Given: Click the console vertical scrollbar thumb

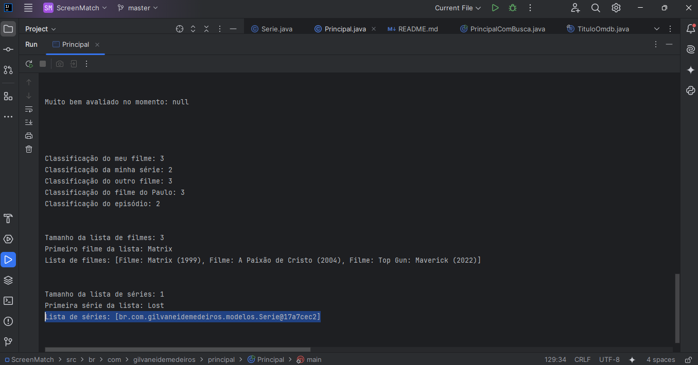Looking at the screenshot, I should coord(677,308).
